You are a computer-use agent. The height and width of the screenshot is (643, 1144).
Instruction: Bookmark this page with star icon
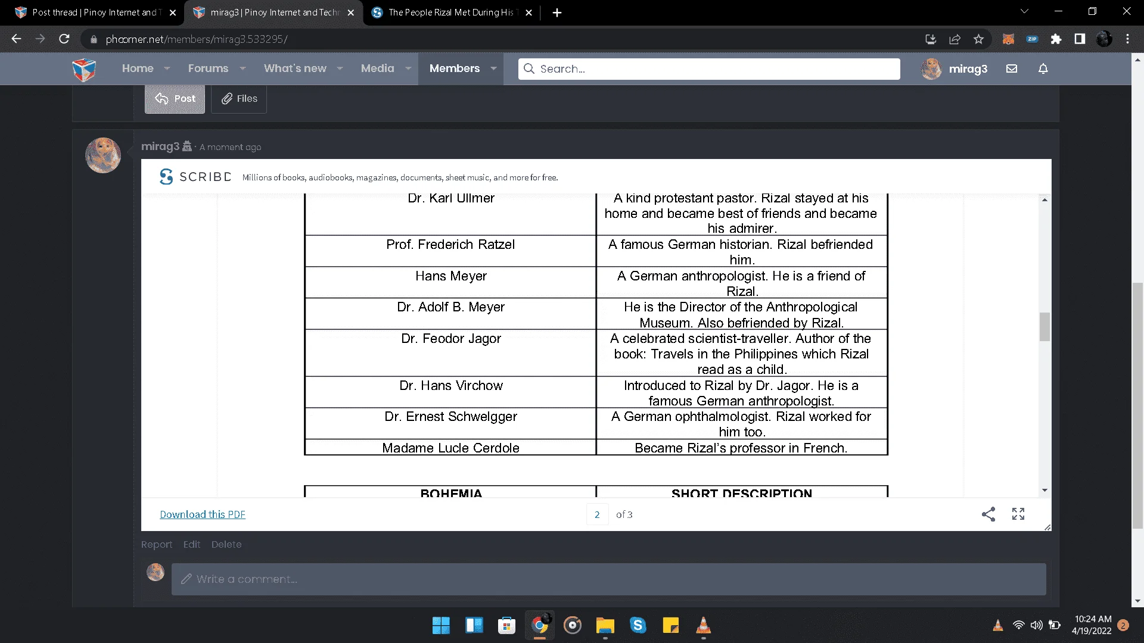tap(978, 39)
